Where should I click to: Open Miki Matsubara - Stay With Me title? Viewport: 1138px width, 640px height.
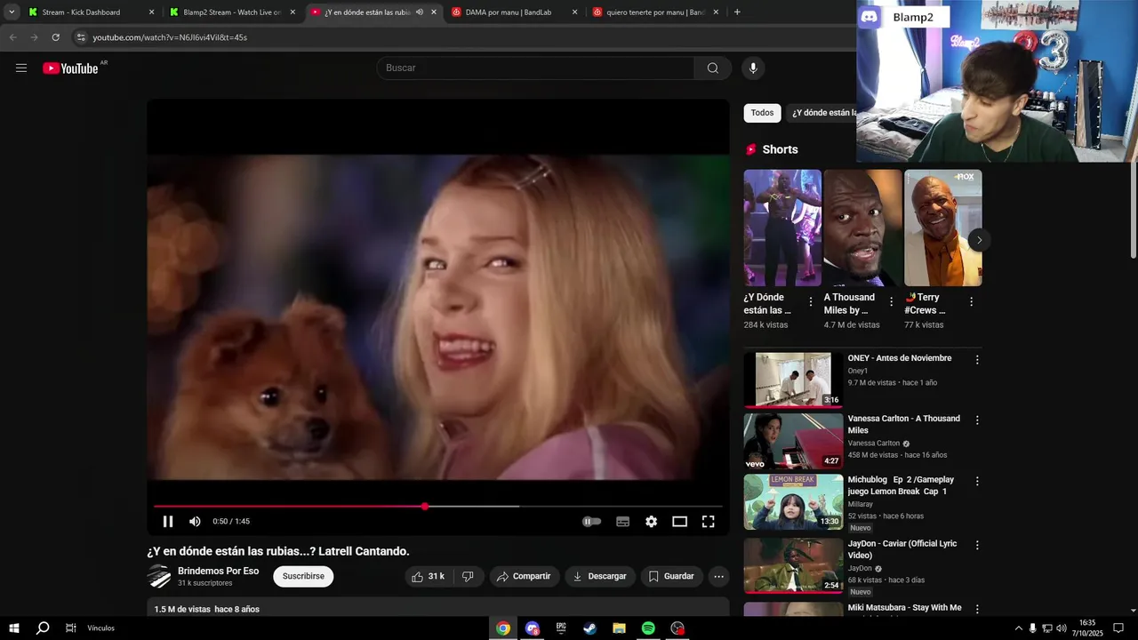[x=904, y=608]
